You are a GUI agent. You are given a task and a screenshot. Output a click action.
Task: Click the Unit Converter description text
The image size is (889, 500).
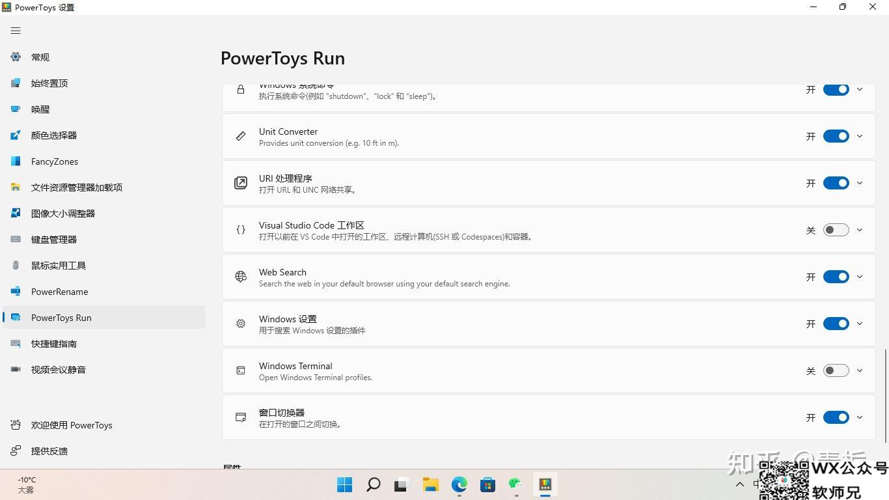[329, 143]
